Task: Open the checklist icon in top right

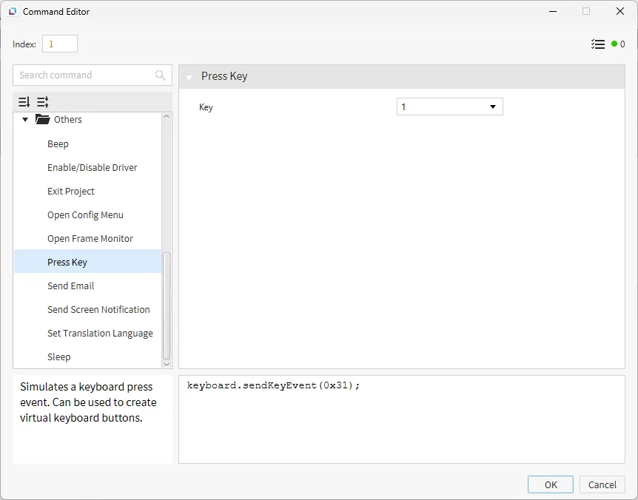Action: click(x=598, y=44)
